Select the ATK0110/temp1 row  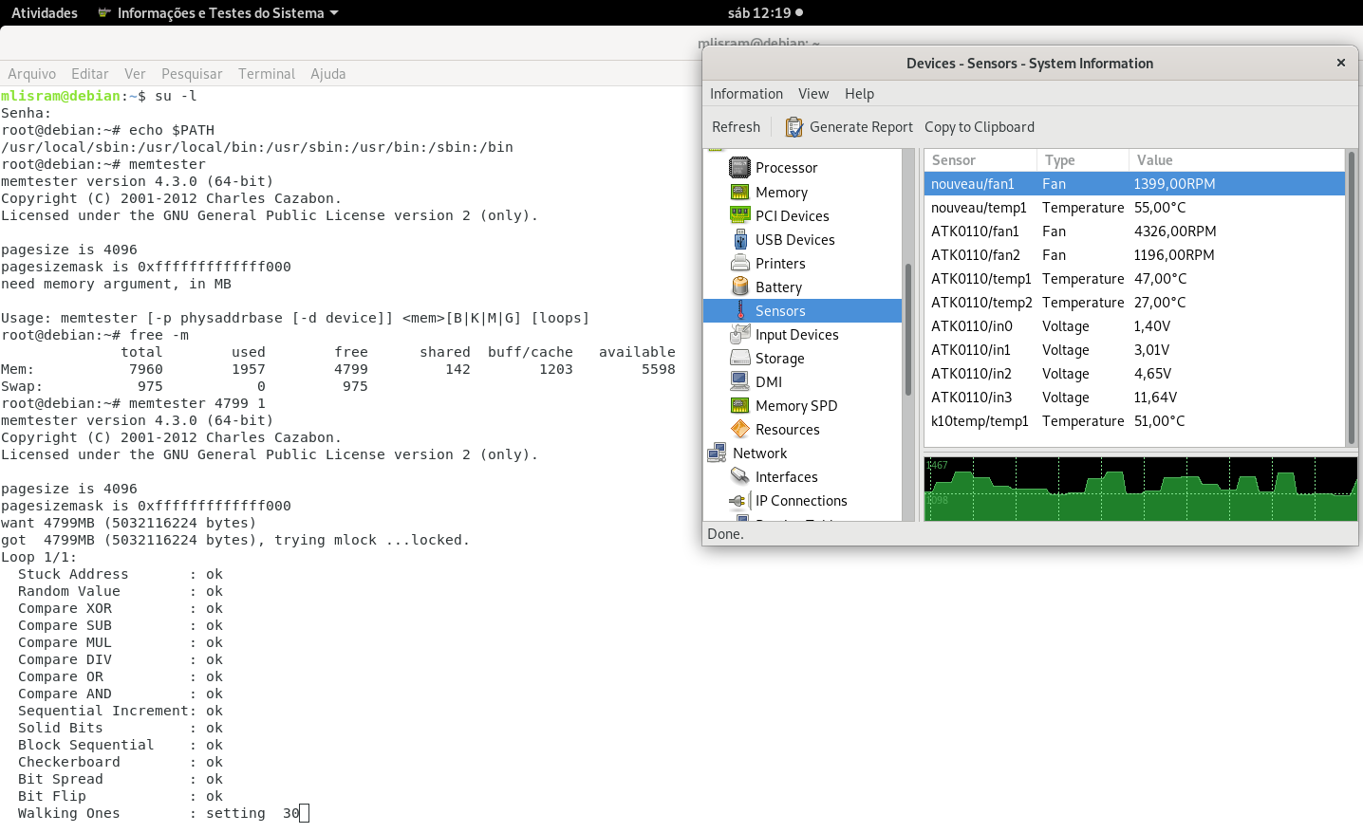click(x=1134, y=279)
